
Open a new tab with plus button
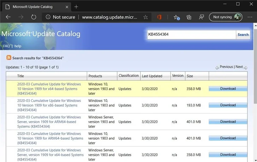76,7
